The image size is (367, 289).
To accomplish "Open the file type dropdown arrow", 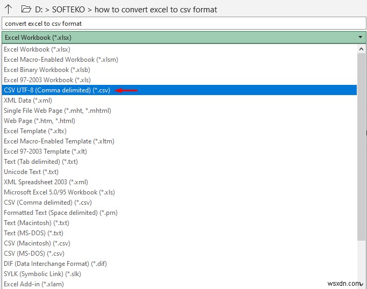I will 360,37.
